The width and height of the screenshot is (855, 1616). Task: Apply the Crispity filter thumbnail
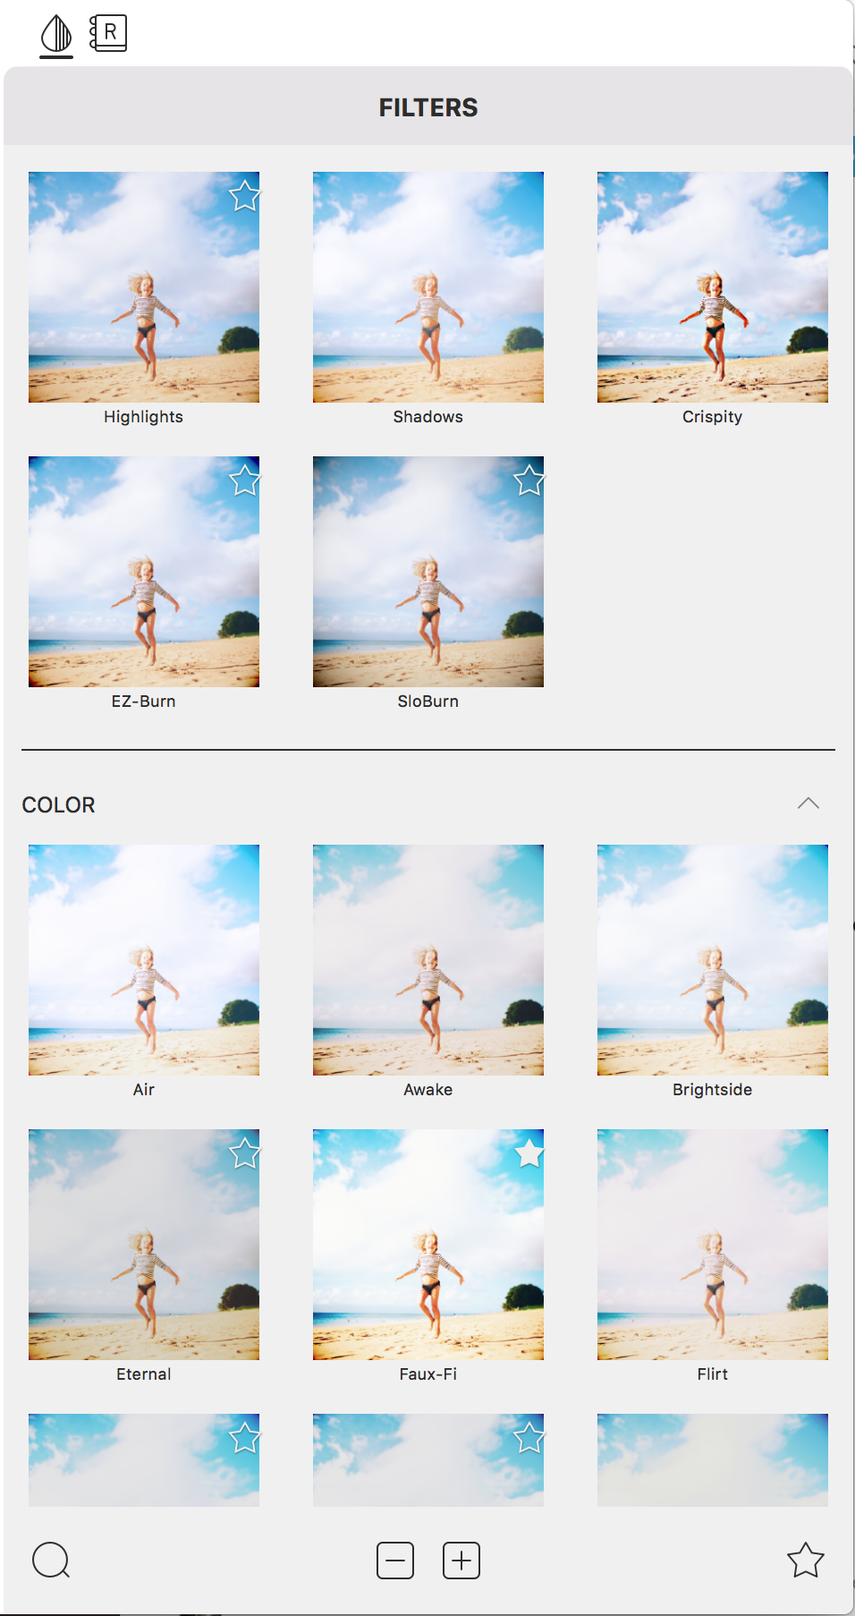click(x=713, y=287)
